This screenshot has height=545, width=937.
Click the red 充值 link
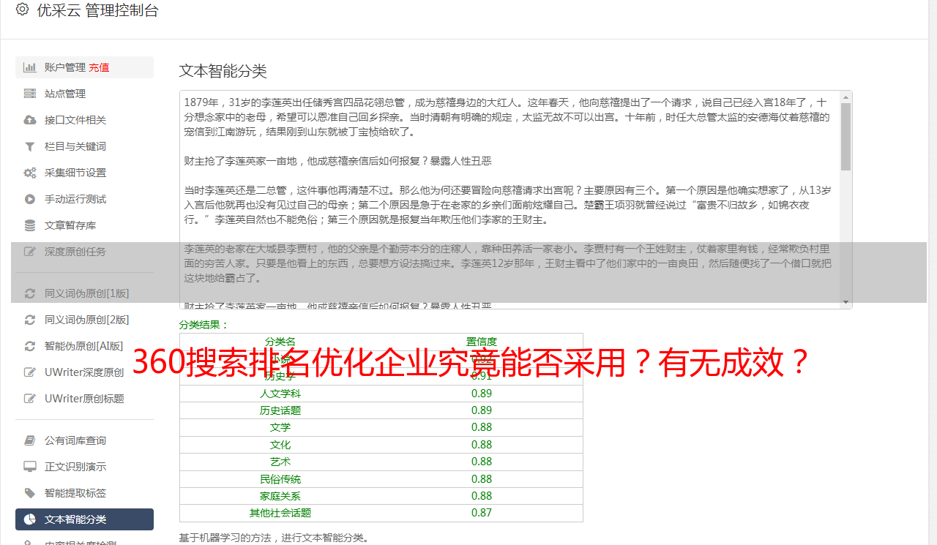pos(99,67)
